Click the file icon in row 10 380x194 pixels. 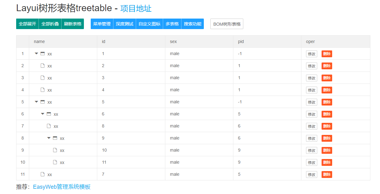pyautogui.click(x=55, y=162)
